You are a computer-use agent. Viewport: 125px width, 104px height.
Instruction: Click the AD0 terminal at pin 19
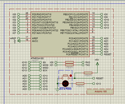[102, 38]
